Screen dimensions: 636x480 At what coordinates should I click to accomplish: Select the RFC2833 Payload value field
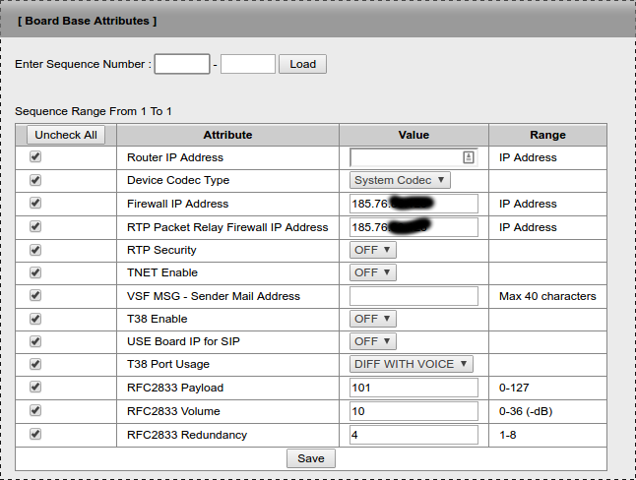pyautogui.click(x=413, y=388)
